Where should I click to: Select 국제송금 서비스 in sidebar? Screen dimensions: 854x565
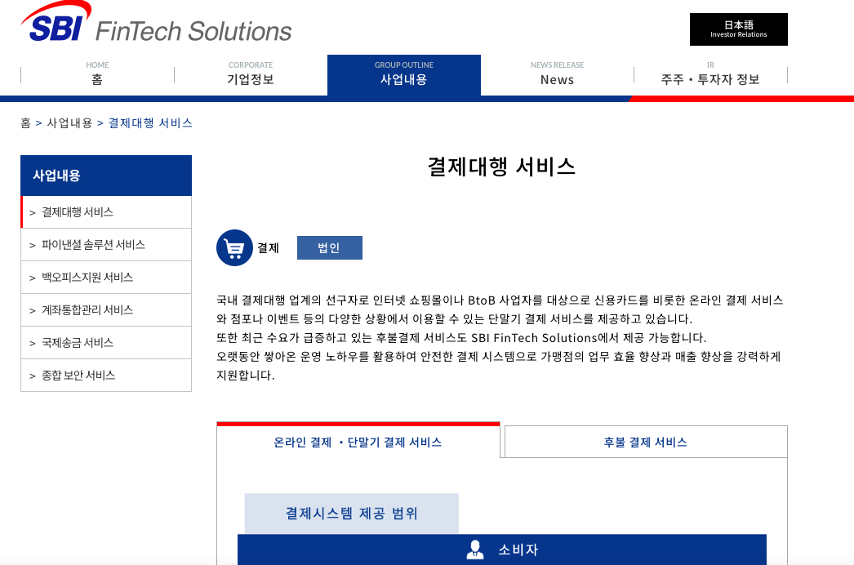(106, 343)
